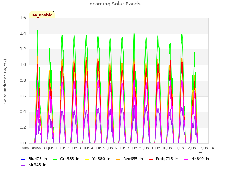Click the Solar Radiation (W/m2) axis label
This screenshot has width=230, height=172.
(x=5, y=81)
